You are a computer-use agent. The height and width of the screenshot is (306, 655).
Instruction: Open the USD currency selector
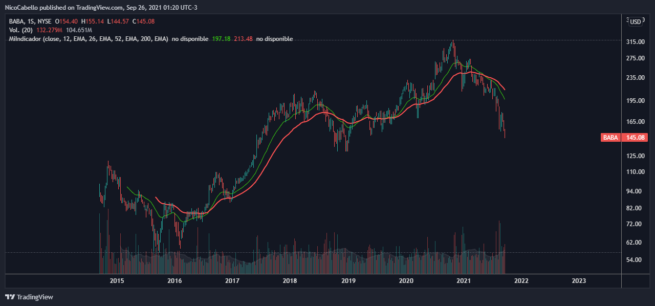[x=635, y=21]
